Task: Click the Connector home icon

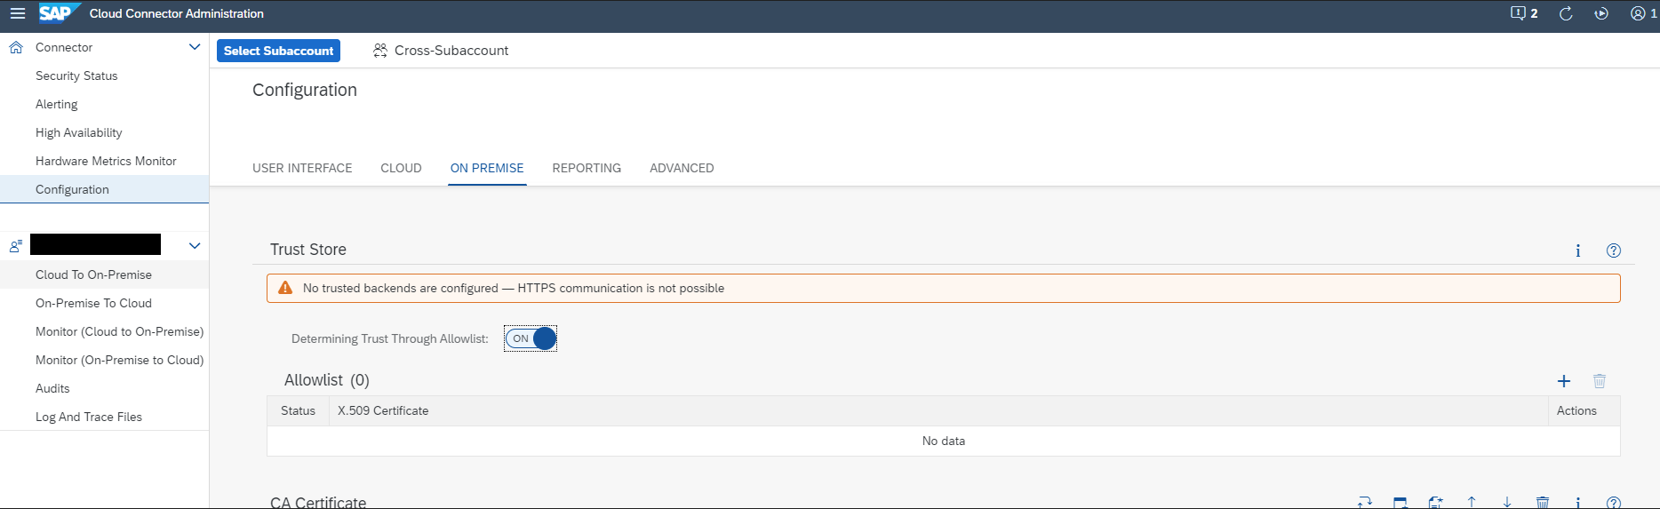Action: pyautogui.click(x=16, y=47)
